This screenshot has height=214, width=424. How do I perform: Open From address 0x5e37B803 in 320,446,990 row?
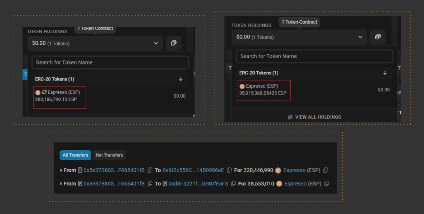[114, 170]
